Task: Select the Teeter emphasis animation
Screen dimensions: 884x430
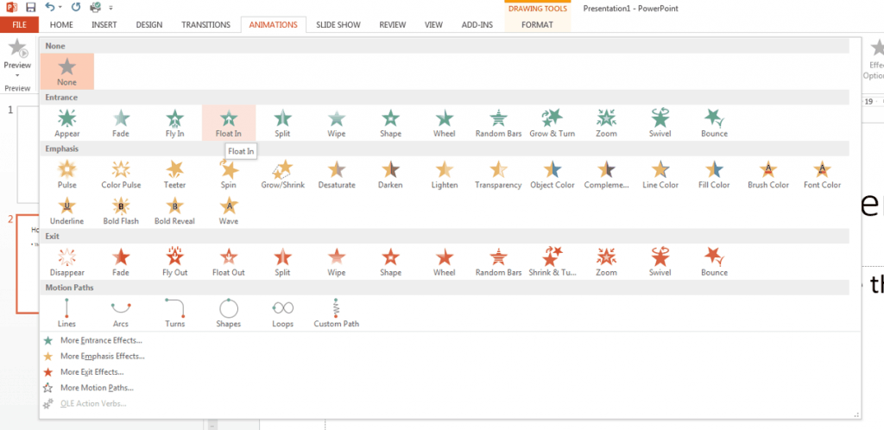Action: click(174, 174)
